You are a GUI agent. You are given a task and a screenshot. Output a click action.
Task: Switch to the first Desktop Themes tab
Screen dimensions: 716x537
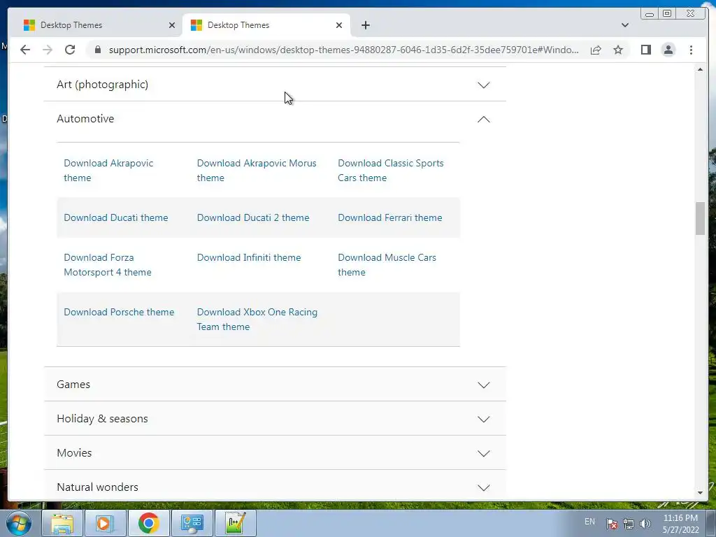(94, 25)
